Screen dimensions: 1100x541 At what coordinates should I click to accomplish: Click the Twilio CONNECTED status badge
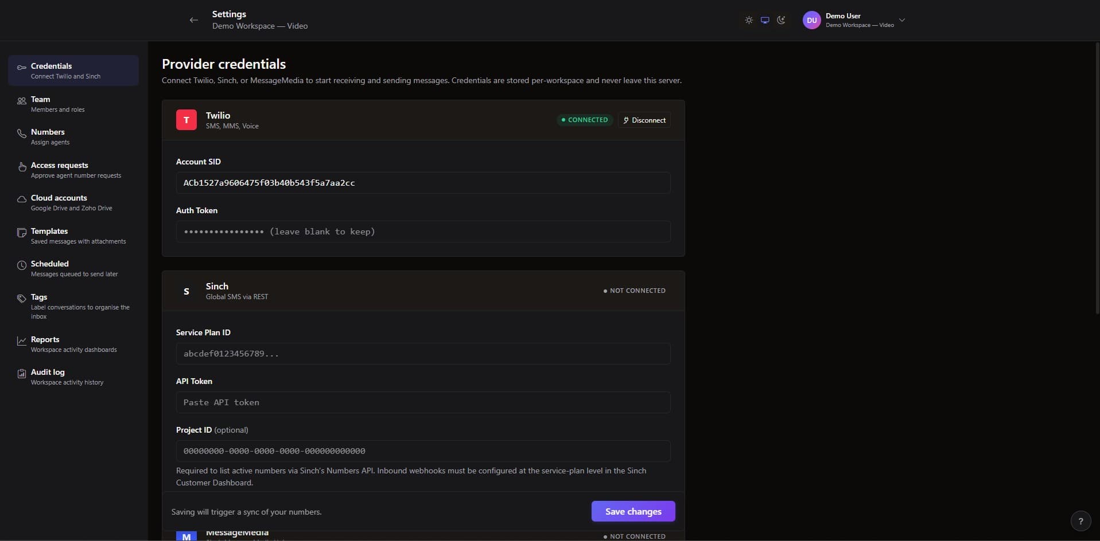click(585, 120)
